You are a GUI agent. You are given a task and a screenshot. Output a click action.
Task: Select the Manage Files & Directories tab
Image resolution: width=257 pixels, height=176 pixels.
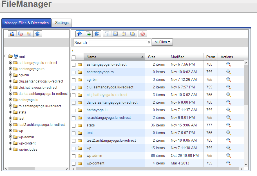point(26,23)
